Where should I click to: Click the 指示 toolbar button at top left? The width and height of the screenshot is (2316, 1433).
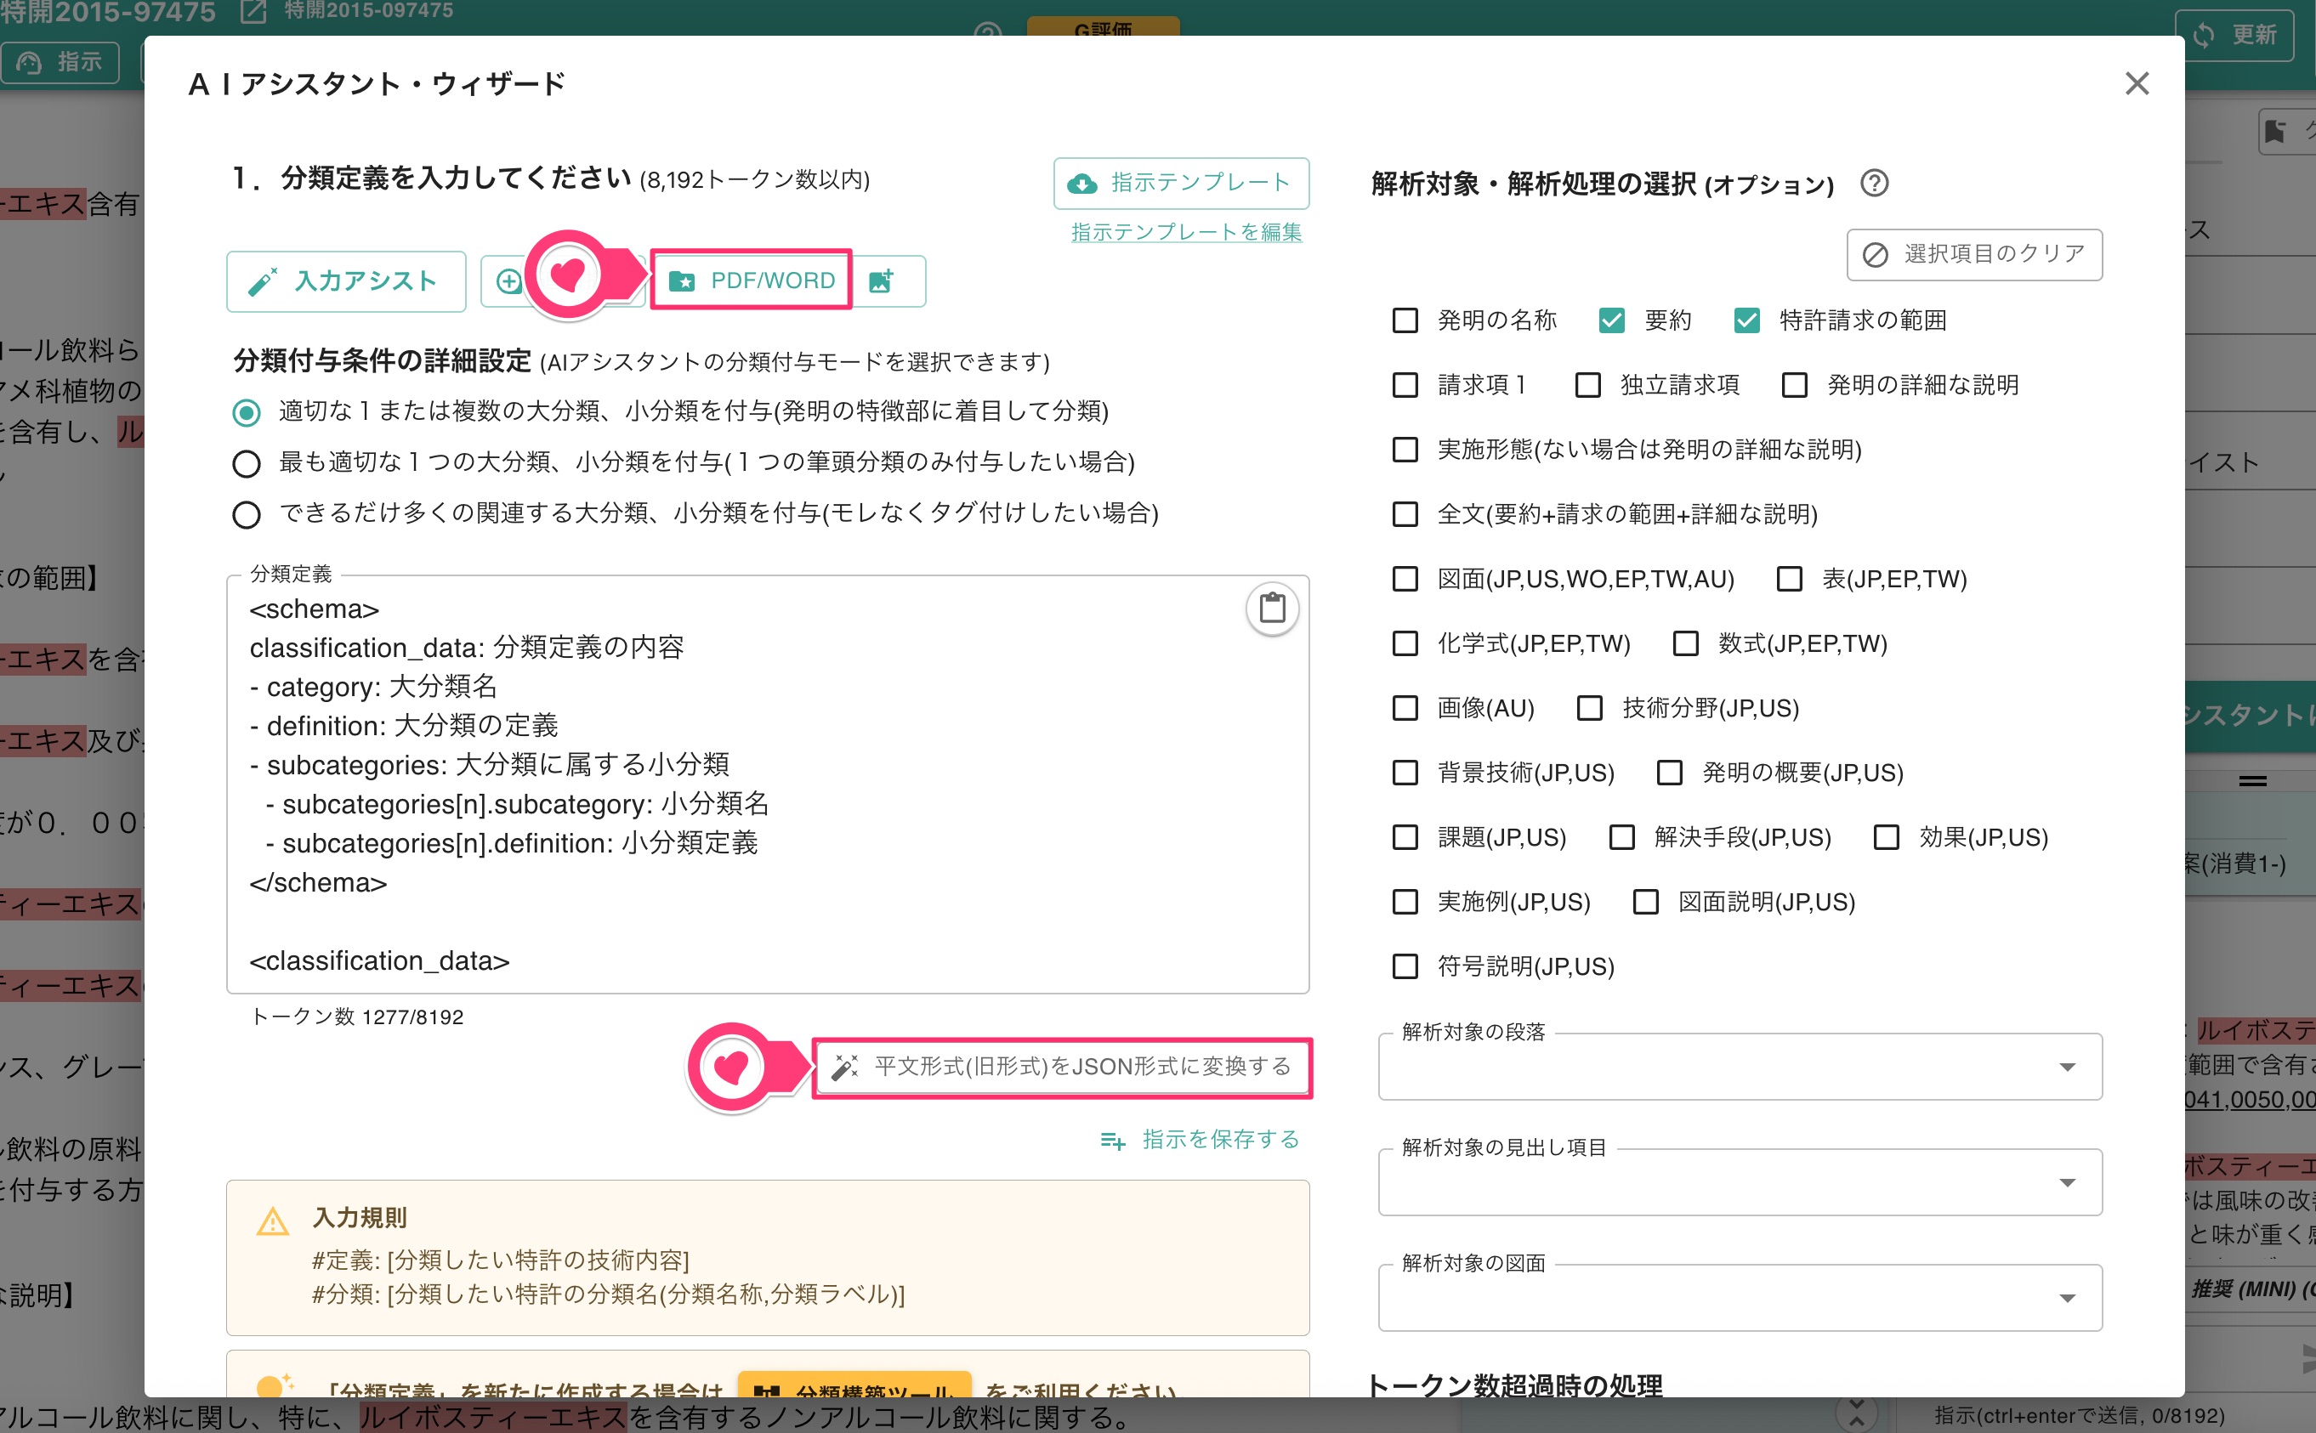click(x=60, y=63)
